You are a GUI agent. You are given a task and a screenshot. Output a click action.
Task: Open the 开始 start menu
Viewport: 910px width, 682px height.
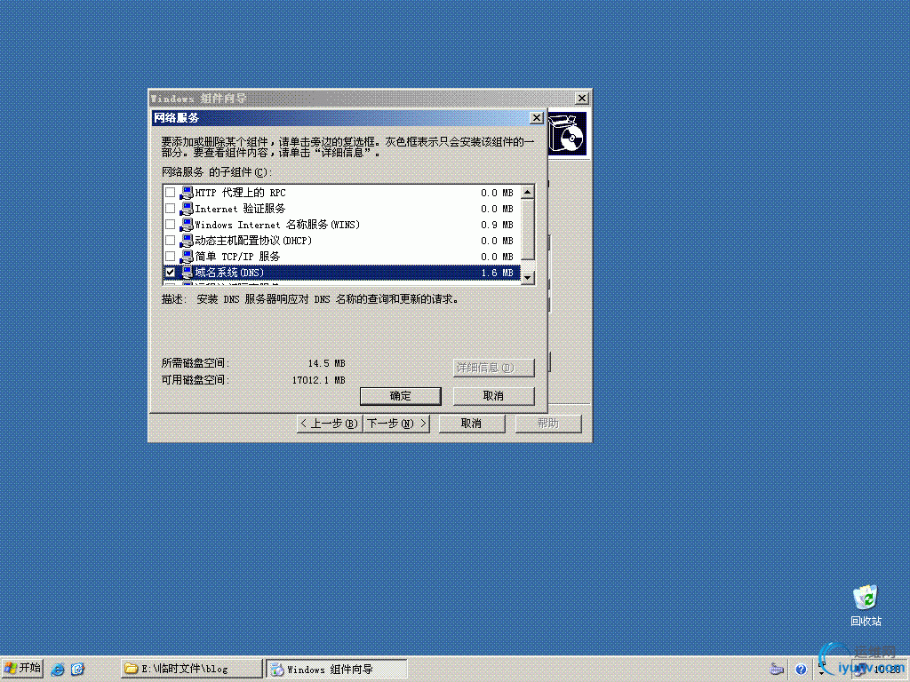22,669
